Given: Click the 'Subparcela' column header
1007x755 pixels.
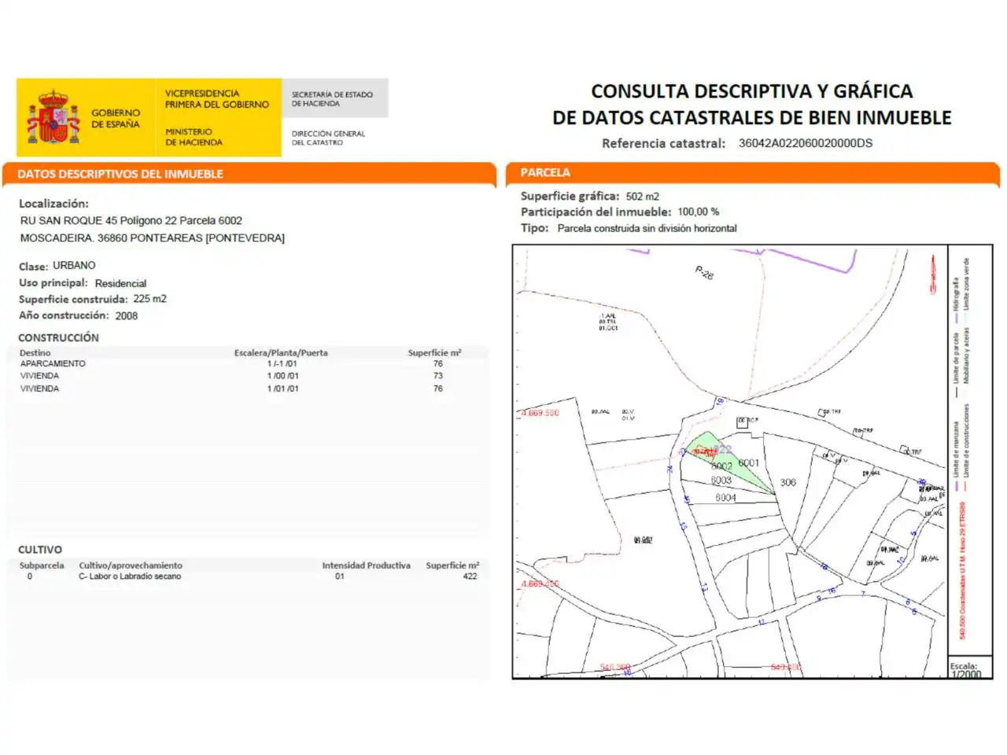Looking at the screenshot, I should point(42,565).
